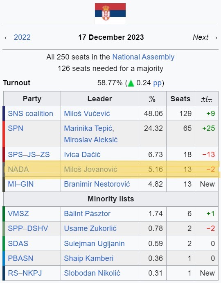Open Marinika Tepić link
Screen dimensions: 221x283
pyautogui.click(x=88, y=128)
